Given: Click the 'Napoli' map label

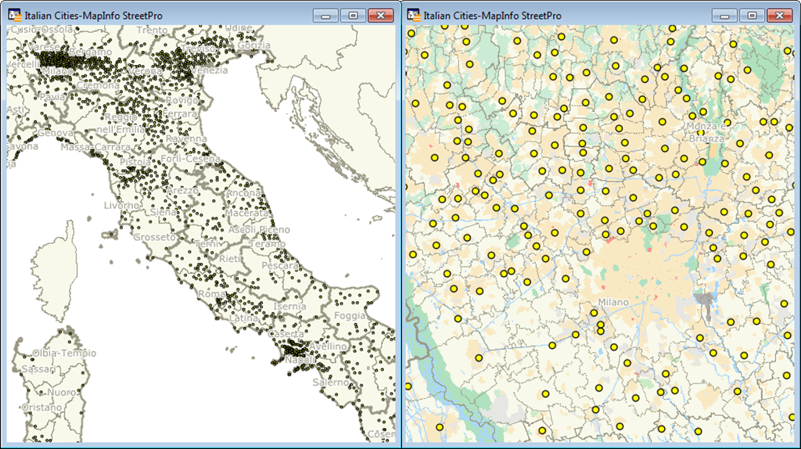Looking at the screenshot, I should (300, 360).
